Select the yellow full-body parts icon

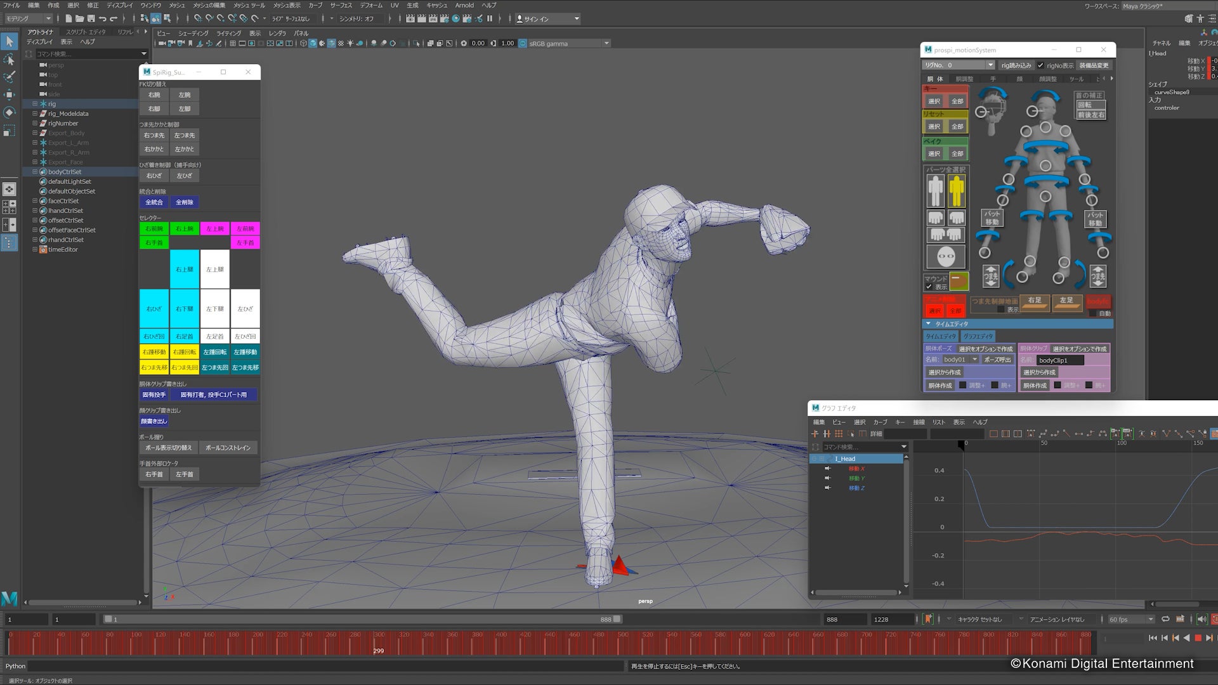pos(957,191)
